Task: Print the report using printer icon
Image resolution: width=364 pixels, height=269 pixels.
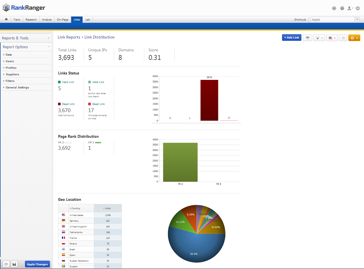Action: [x=307, y=38]
